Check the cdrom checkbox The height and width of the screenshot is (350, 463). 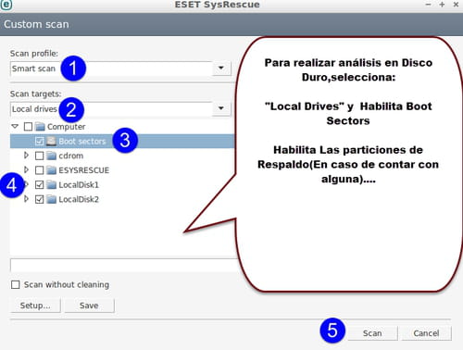pyautogui.click(x=39, y=156)
